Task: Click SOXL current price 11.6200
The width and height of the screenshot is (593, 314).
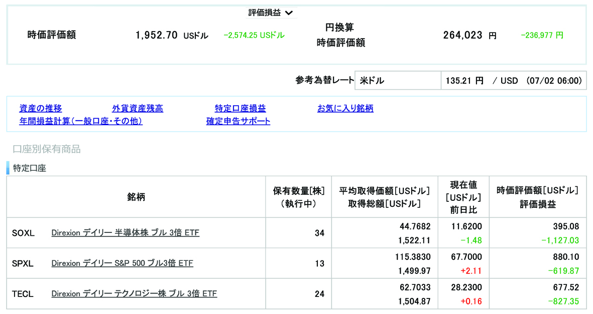Action: tap(466, 226)
